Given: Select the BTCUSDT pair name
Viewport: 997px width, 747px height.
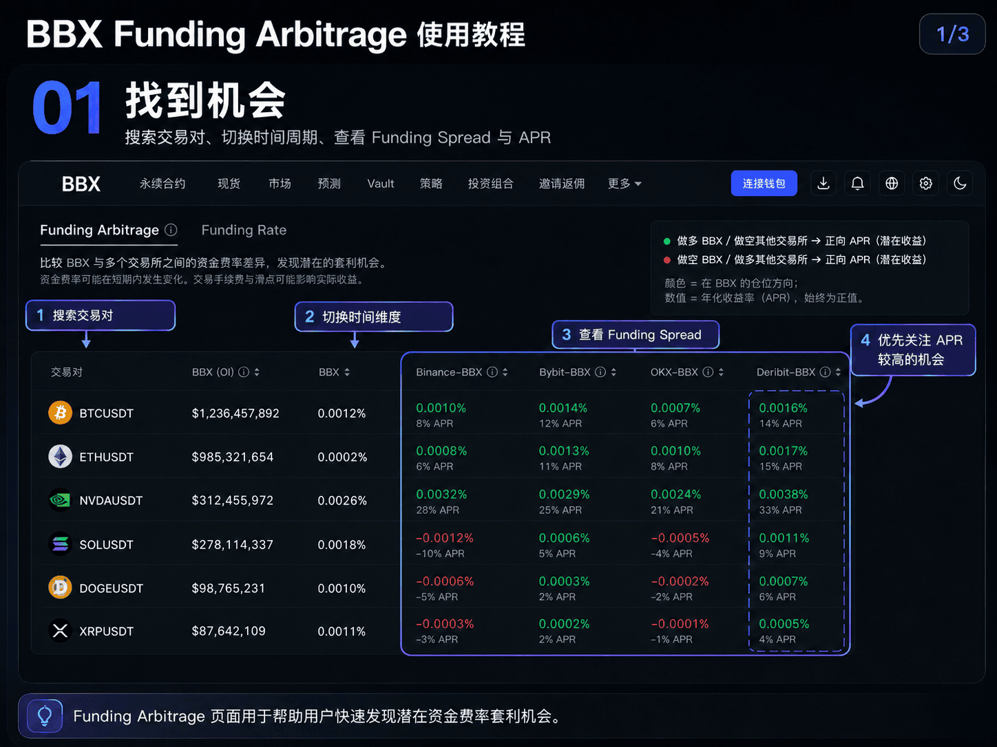Looking at the screenshot, I should point(106,413).
